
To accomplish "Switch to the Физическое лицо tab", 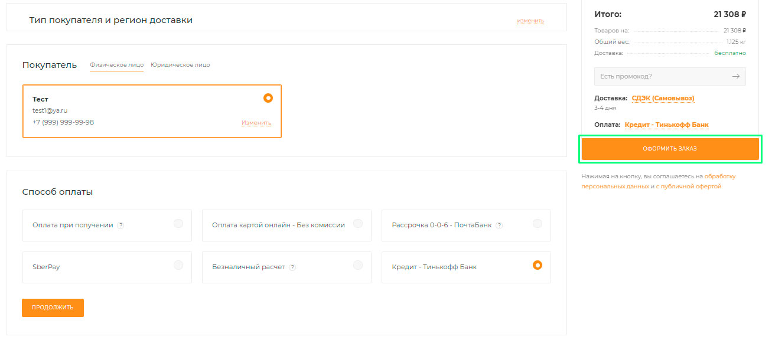I will [116, 65].
